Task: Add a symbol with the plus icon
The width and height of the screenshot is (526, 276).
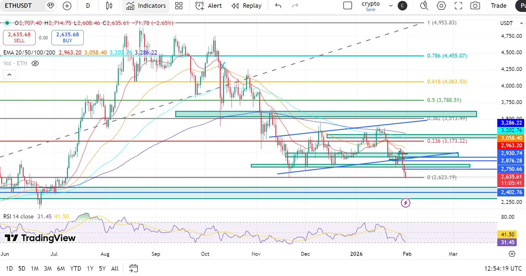Action: pyautogui.click(x=67, y=6)
